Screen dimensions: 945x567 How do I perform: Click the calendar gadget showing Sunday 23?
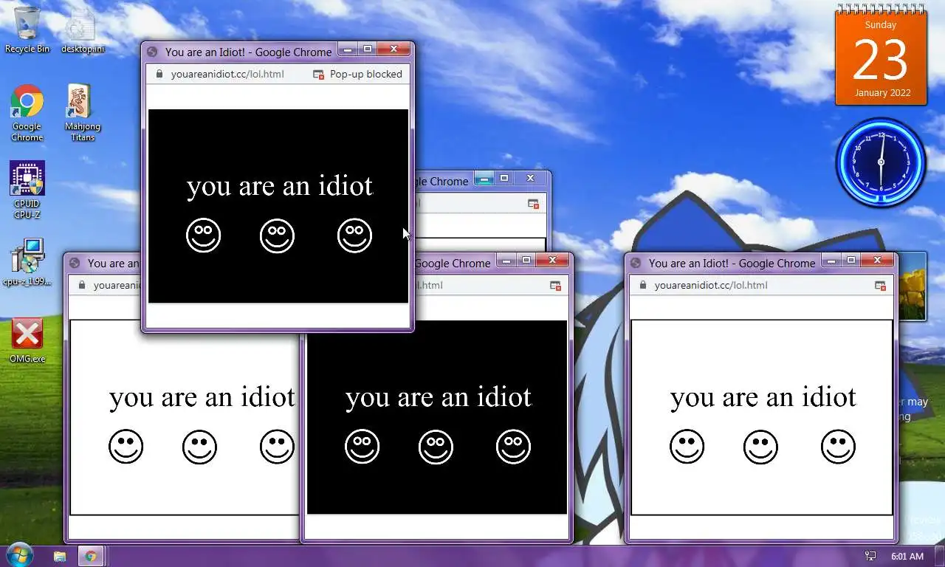point(881,57)
